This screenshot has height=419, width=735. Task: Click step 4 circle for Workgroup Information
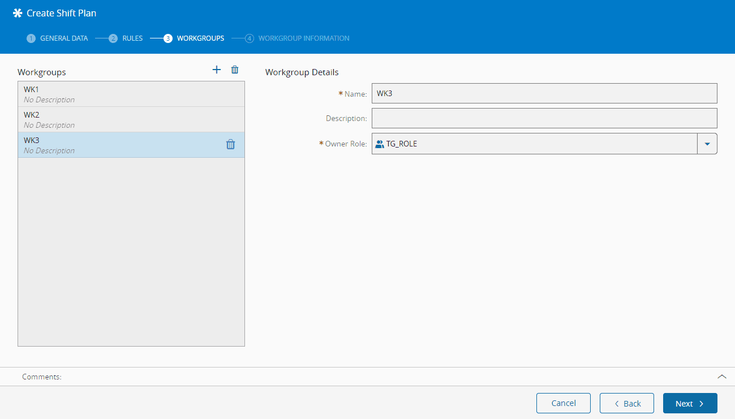click(x=250, y=38)
